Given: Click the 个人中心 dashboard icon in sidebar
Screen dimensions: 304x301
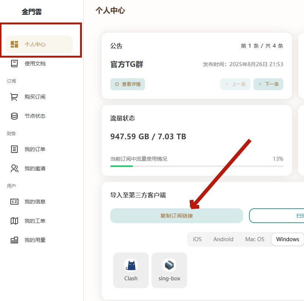Looking at the screenshot, I should coord(14,44).
